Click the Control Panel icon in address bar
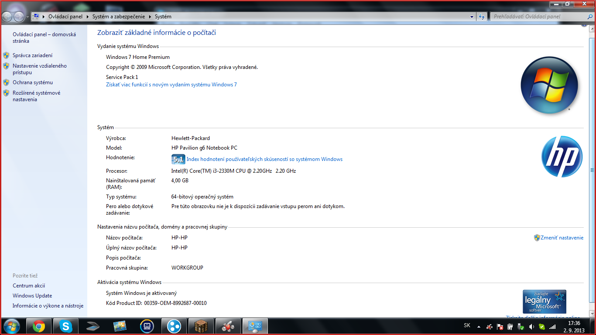The image size is (596, 335). click(37, 17)
